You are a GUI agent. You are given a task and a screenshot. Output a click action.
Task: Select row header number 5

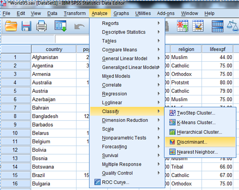coord(15,91)
